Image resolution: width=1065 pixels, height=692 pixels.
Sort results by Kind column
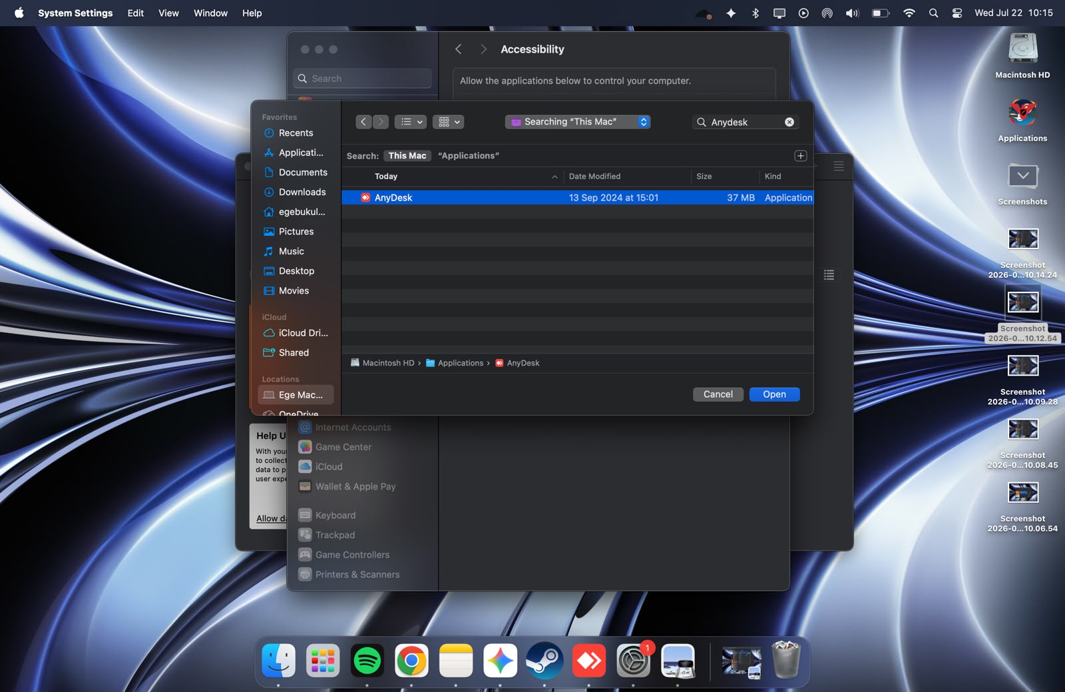[x=786, y=176]
